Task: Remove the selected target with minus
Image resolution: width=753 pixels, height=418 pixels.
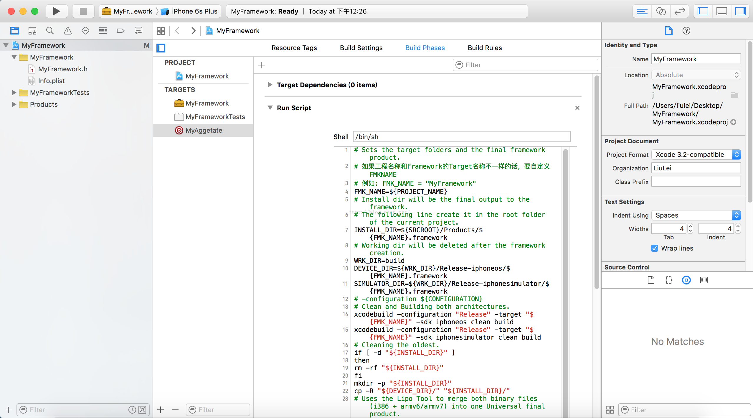Action: (x=175, y=410)
